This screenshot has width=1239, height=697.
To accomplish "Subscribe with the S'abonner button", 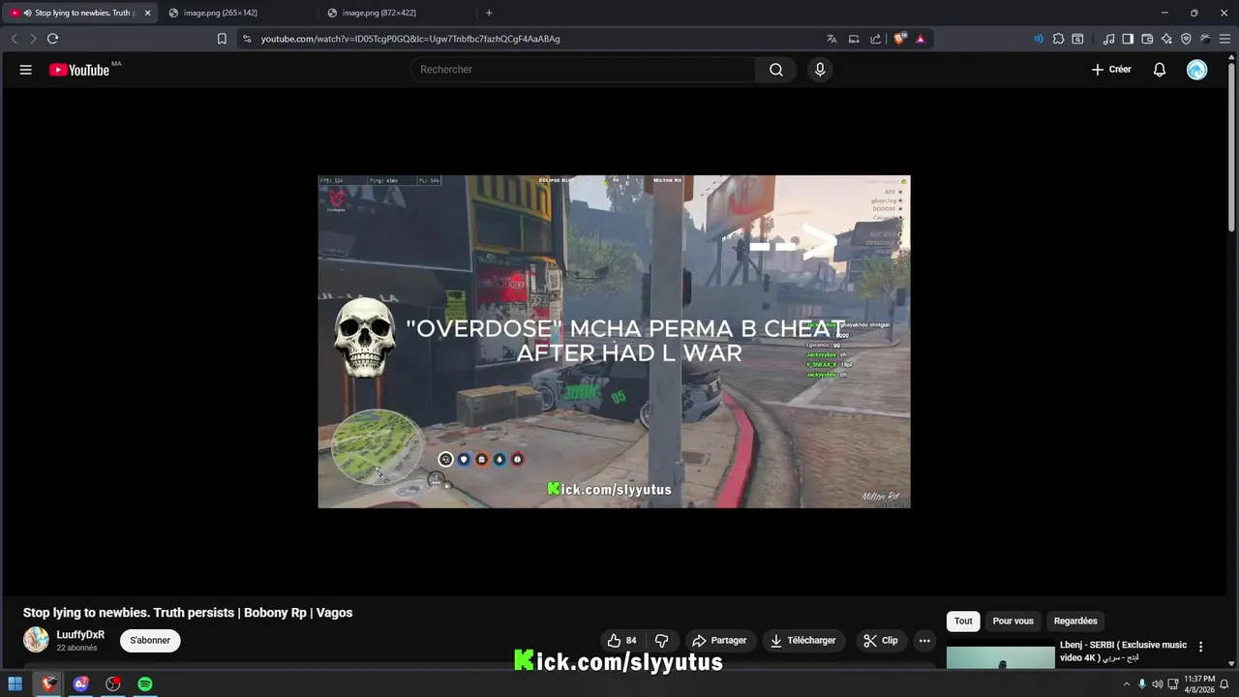I will pos(150,641).
